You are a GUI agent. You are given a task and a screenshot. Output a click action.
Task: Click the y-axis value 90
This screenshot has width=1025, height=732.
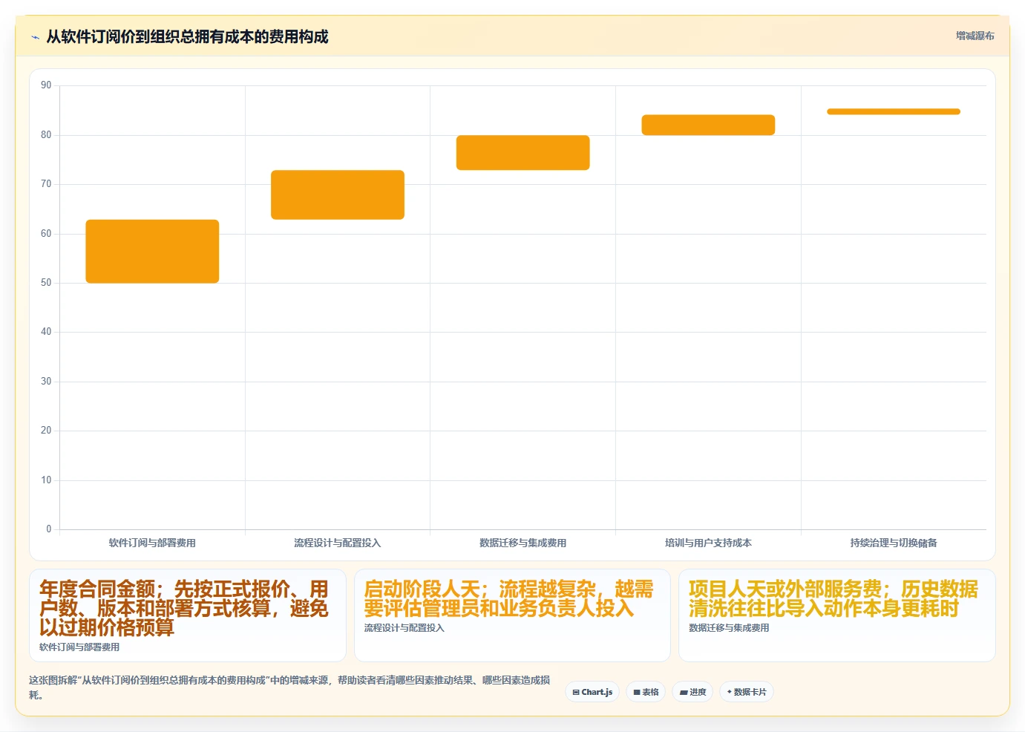click(x=46, y=85)
